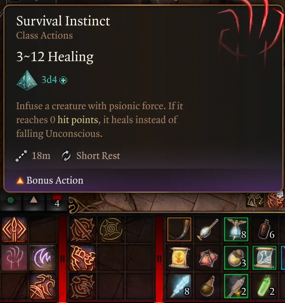This screenshot has height=303, width=285.
Task: Toggle the green action point filter
Action: (x=11, y=201)
